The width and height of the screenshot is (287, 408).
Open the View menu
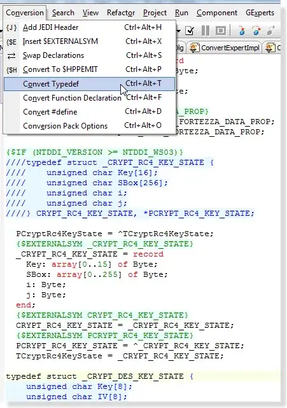pyautogui.click(x=90, y=13)
